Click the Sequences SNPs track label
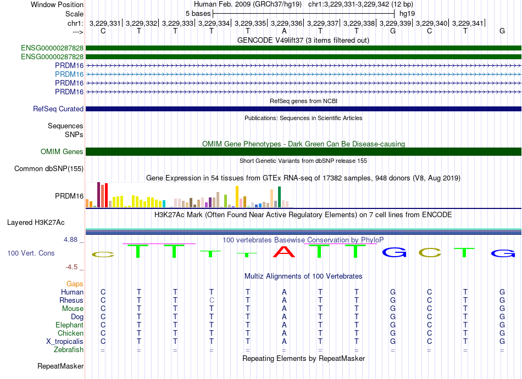The image size is (522, 379). pos(65,130)
